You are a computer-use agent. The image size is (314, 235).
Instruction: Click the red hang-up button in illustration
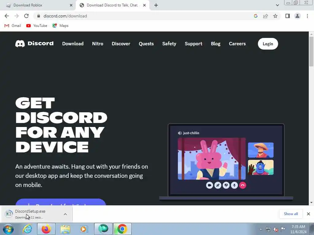243,185
